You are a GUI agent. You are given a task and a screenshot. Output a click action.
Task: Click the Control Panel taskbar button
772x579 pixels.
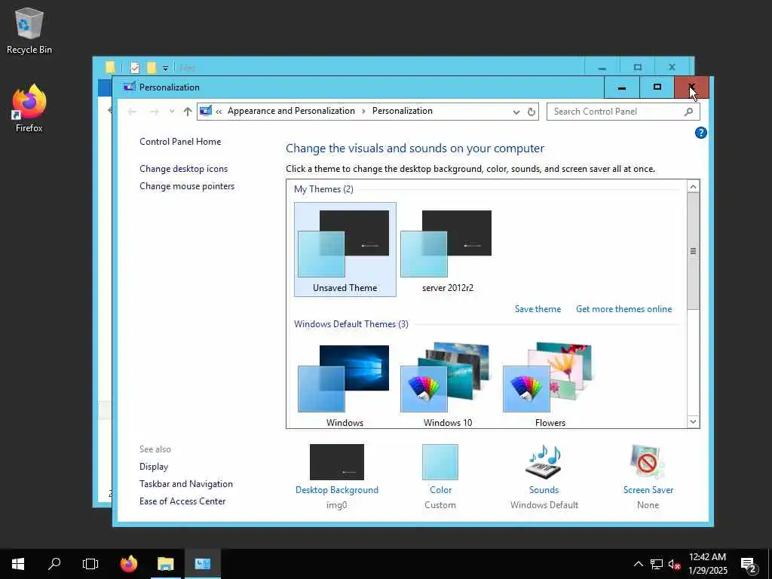pyautogui.click(x=202, y=564)
